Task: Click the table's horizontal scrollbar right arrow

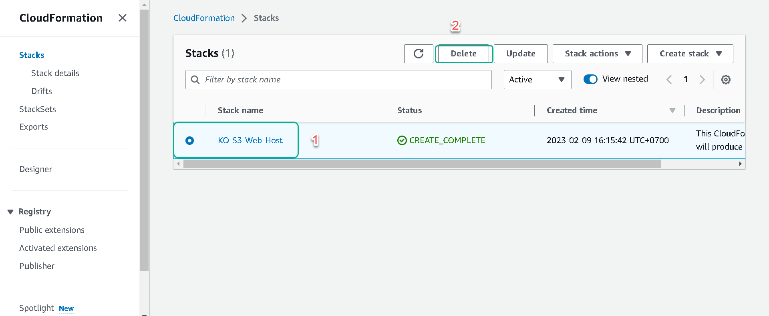Action: [740, 164]
